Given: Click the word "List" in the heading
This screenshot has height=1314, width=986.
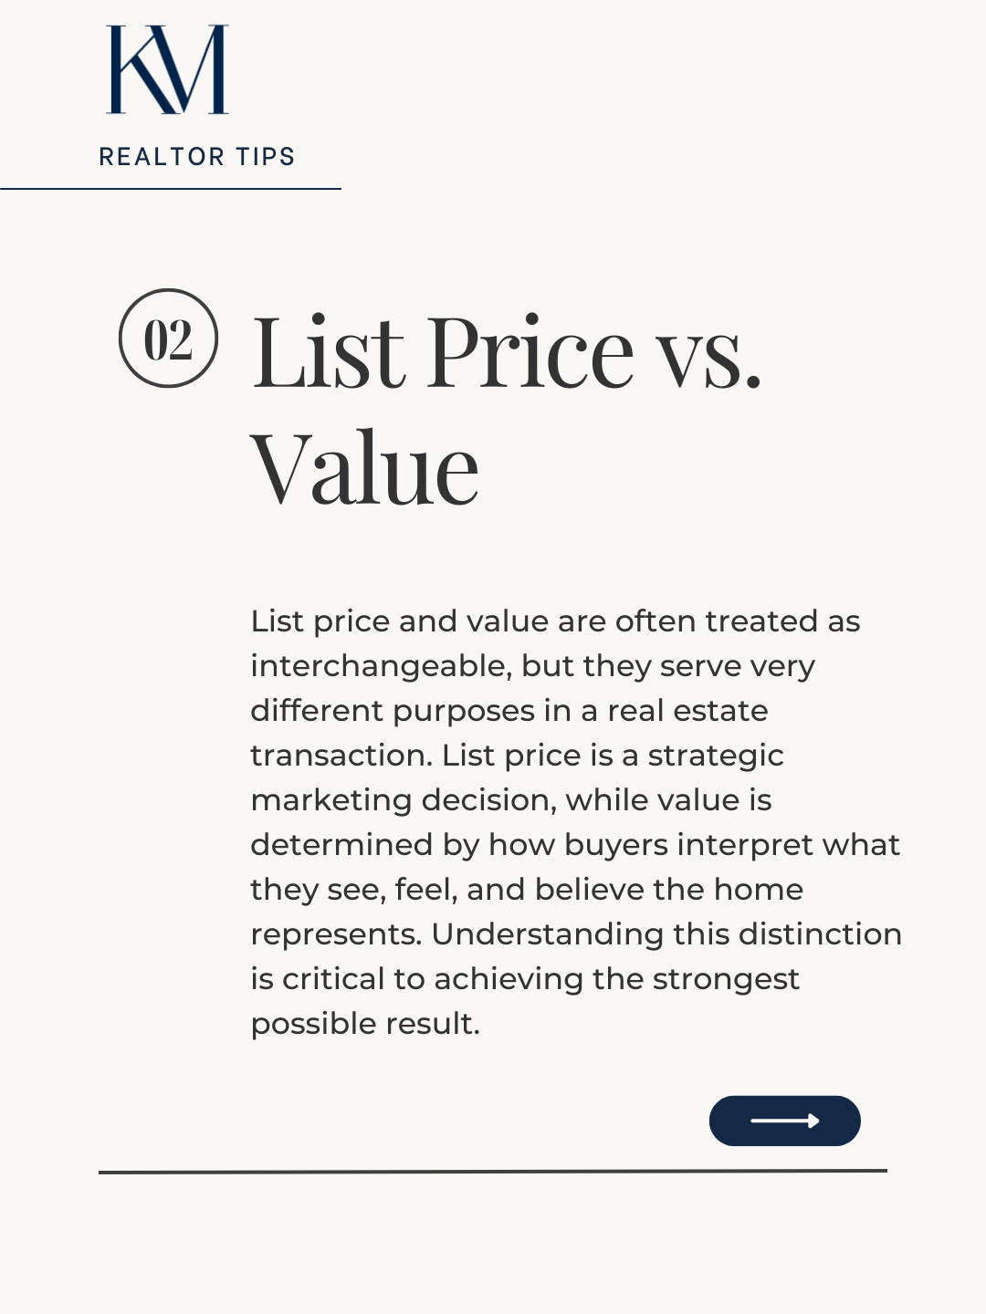Looking at the screenshot, I should [328, 352].
